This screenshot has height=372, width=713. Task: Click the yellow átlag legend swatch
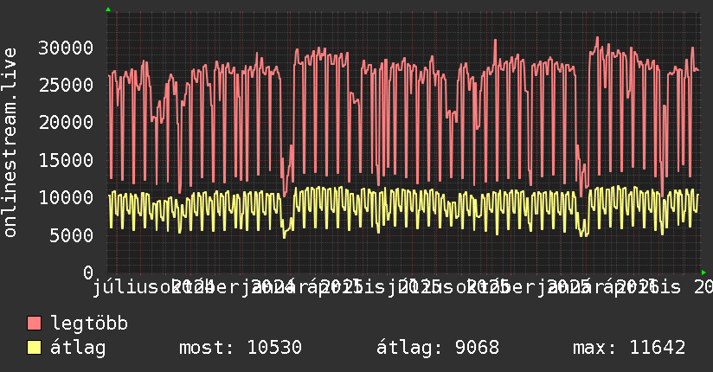point(34,347)
